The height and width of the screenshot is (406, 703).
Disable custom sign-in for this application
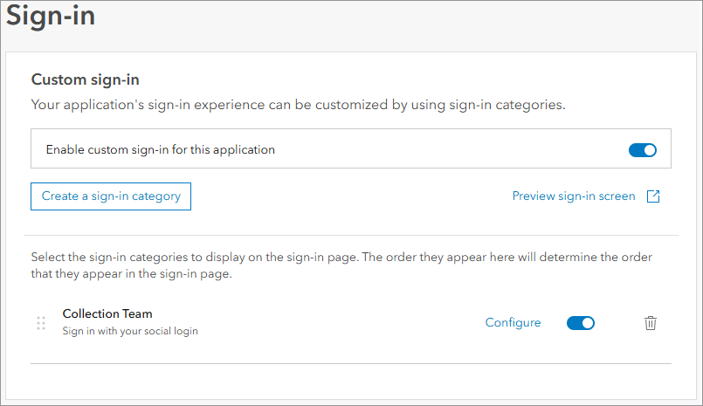[643, 150]
